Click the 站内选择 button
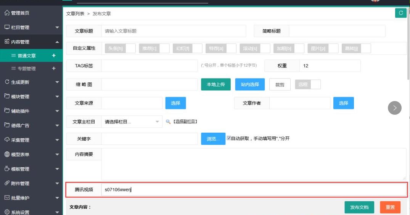The height and width of the screenshot is (215, 410). pyautogui.click(x=250, y=84)
